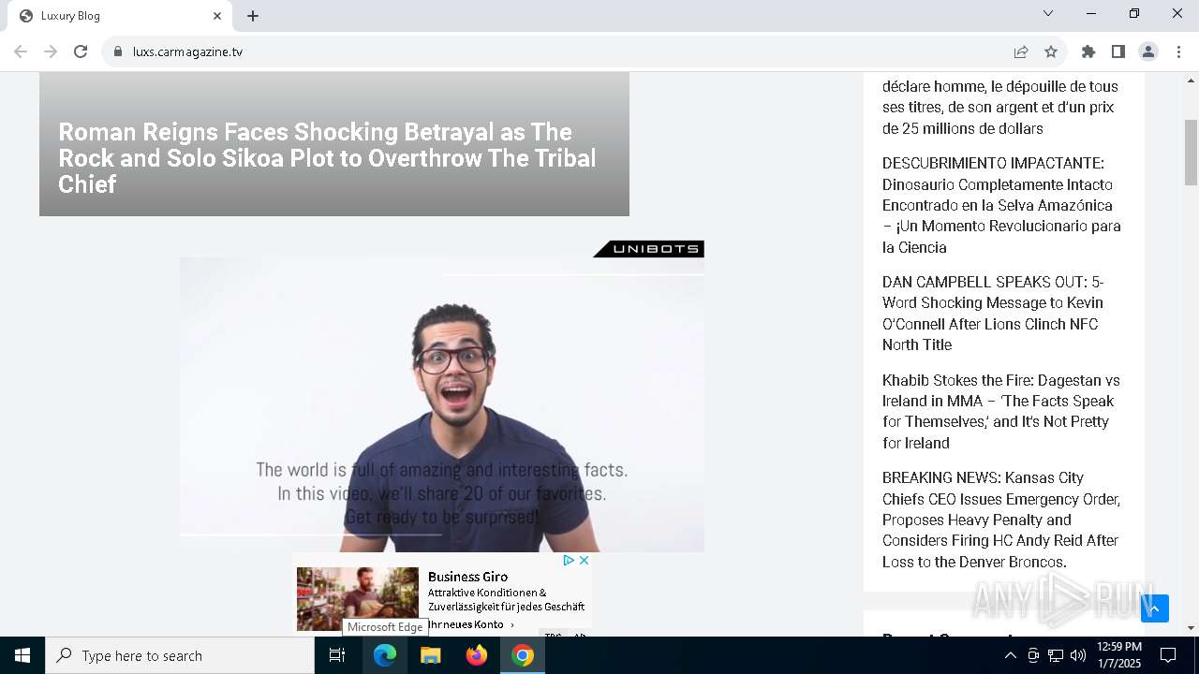Click the Business Giro ad headline
This screenshot has height=674, width=1199.
[x=467, y=577]
